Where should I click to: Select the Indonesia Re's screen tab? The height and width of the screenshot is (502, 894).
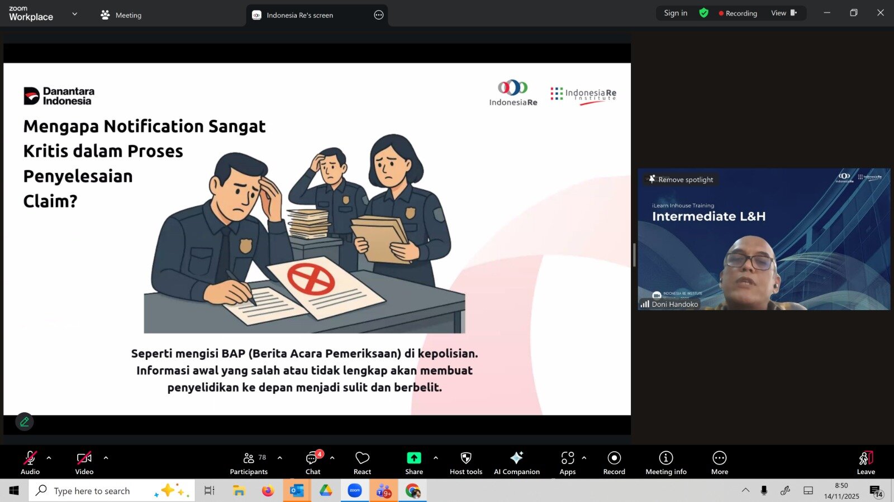tap(299, 15)
